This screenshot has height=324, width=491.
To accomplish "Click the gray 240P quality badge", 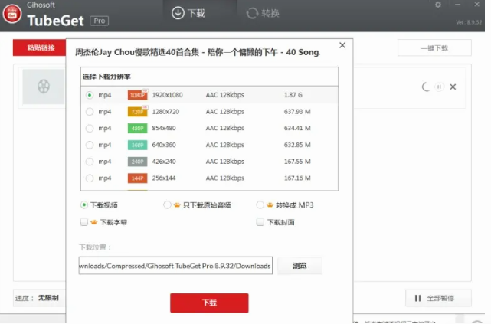I will point(137,162).
